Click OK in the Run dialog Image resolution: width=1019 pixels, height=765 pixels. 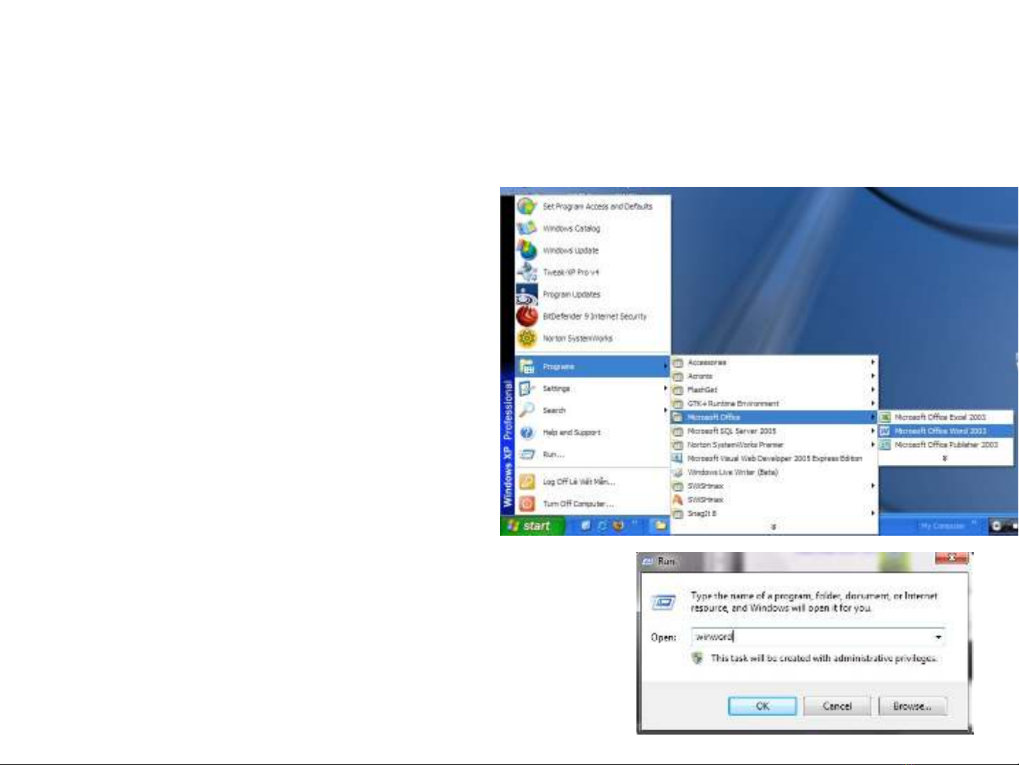762,706
